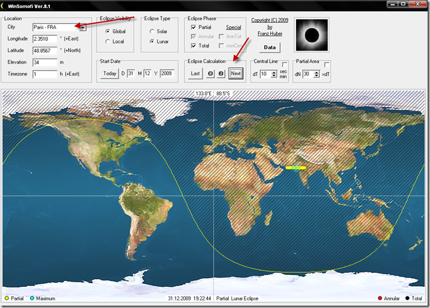Image resolution: width=430 pixels, height=308 pixels.
Task: Click the Elevation field with 34
Action: point(45,62)
